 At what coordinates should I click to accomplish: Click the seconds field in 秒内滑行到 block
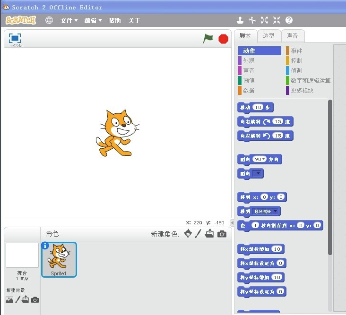[255, 225]
